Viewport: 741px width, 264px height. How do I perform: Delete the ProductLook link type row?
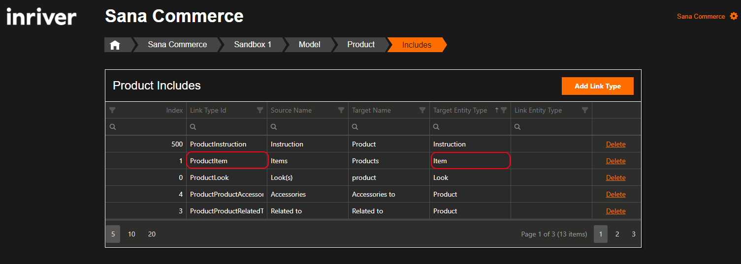(x=615, y=177)
